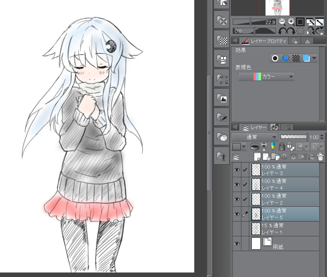The image size is (327, 277).
Task: Toggle clip to layer below
Action: point(255,147)
